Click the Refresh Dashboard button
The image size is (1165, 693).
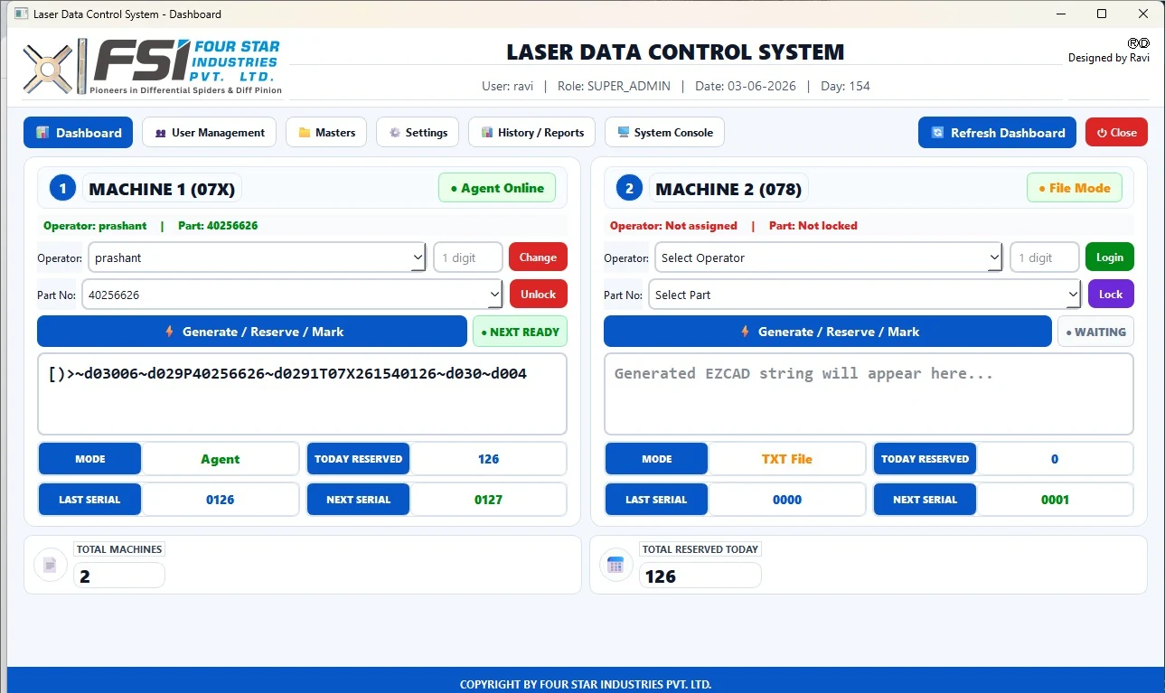(x=997, y=133)
